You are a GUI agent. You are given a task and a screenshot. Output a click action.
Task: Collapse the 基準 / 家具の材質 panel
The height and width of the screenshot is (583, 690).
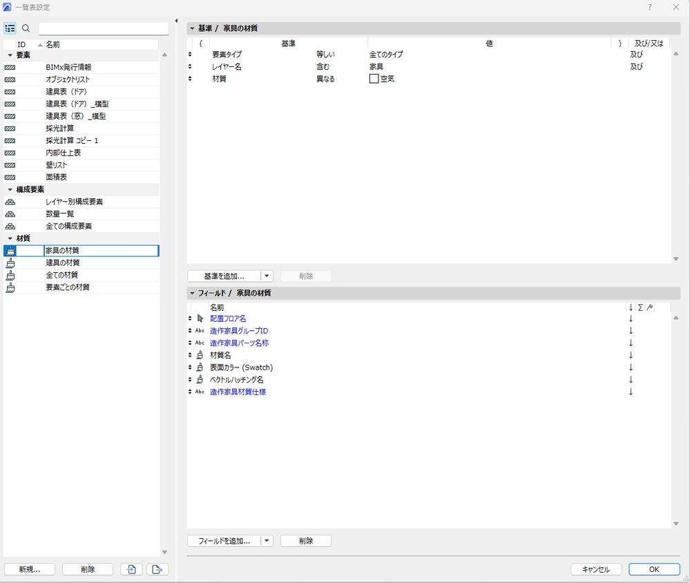pos(192,28)
